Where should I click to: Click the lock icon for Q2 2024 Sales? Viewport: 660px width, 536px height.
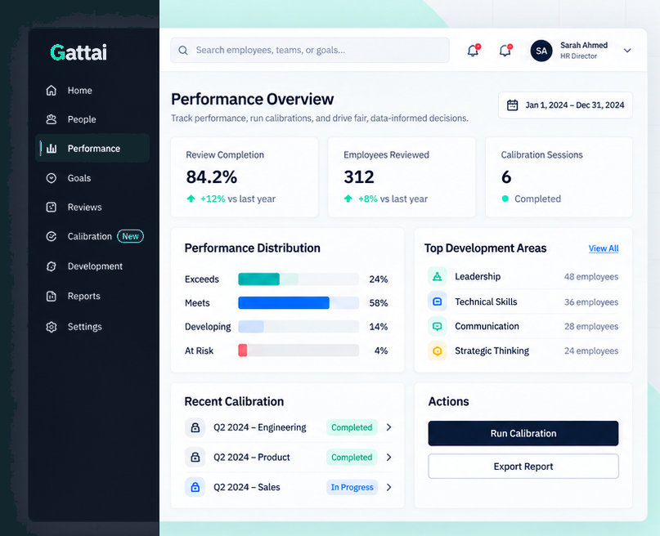point(195,487)
